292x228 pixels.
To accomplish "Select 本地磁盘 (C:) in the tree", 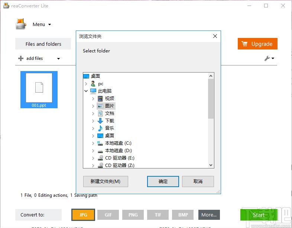I will tap(118, 143).
